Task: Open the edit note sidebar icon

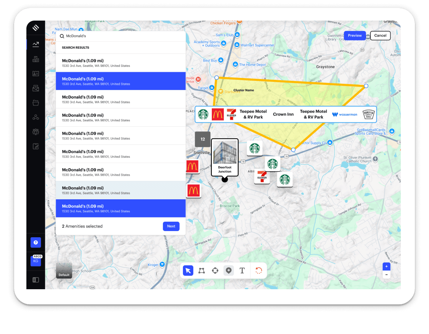Action: pyautogui.click(x=35, y=147)
